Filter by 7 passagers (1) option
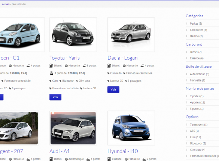The image size is (219, 161). [199, 124]
